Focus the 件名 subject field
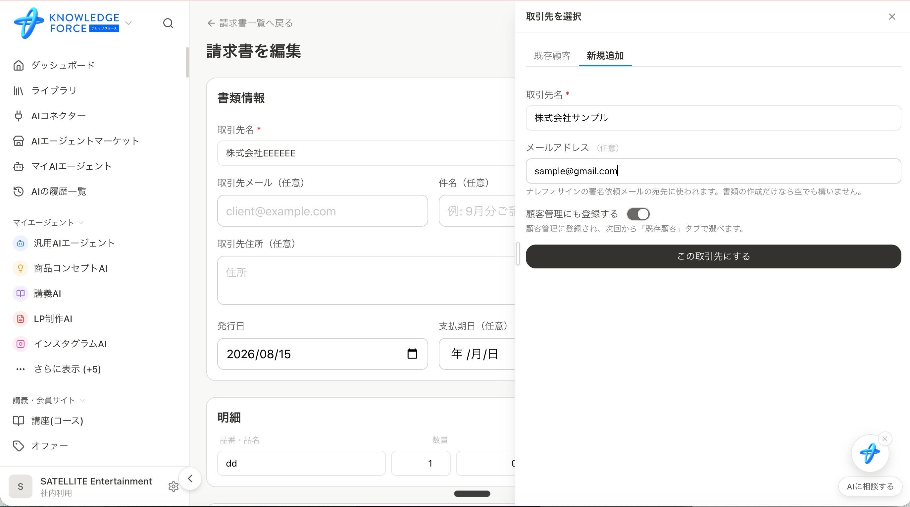 tap(477, 211)
